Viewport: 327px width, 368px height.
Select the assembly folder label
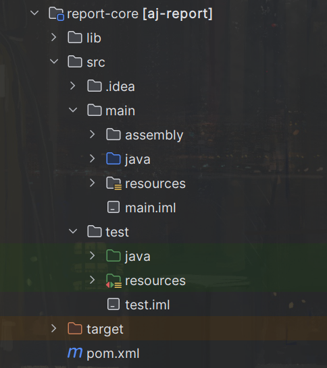click(154, 135)
